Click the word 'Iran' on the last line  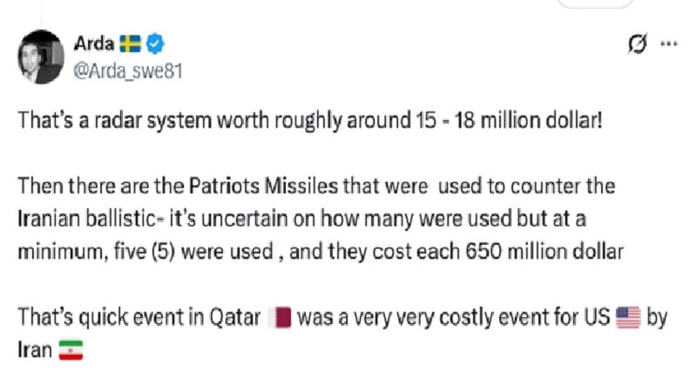(x=35, y=350)
